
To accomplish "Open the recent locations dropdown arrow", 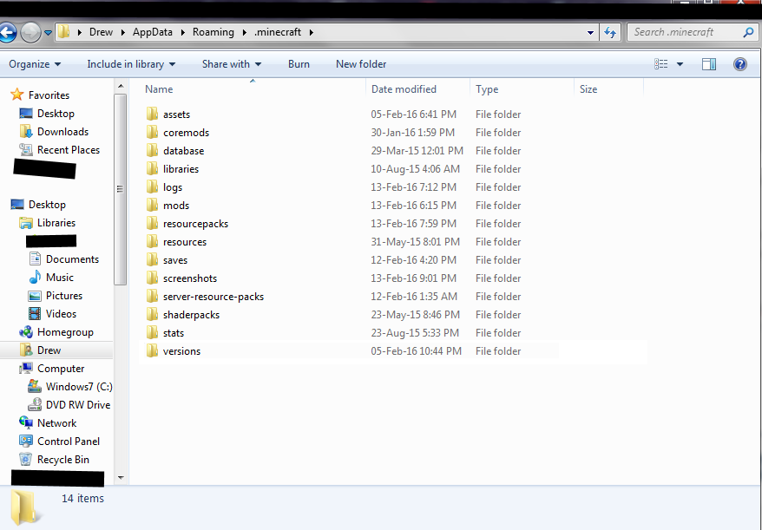I will [x=48, y=33].
